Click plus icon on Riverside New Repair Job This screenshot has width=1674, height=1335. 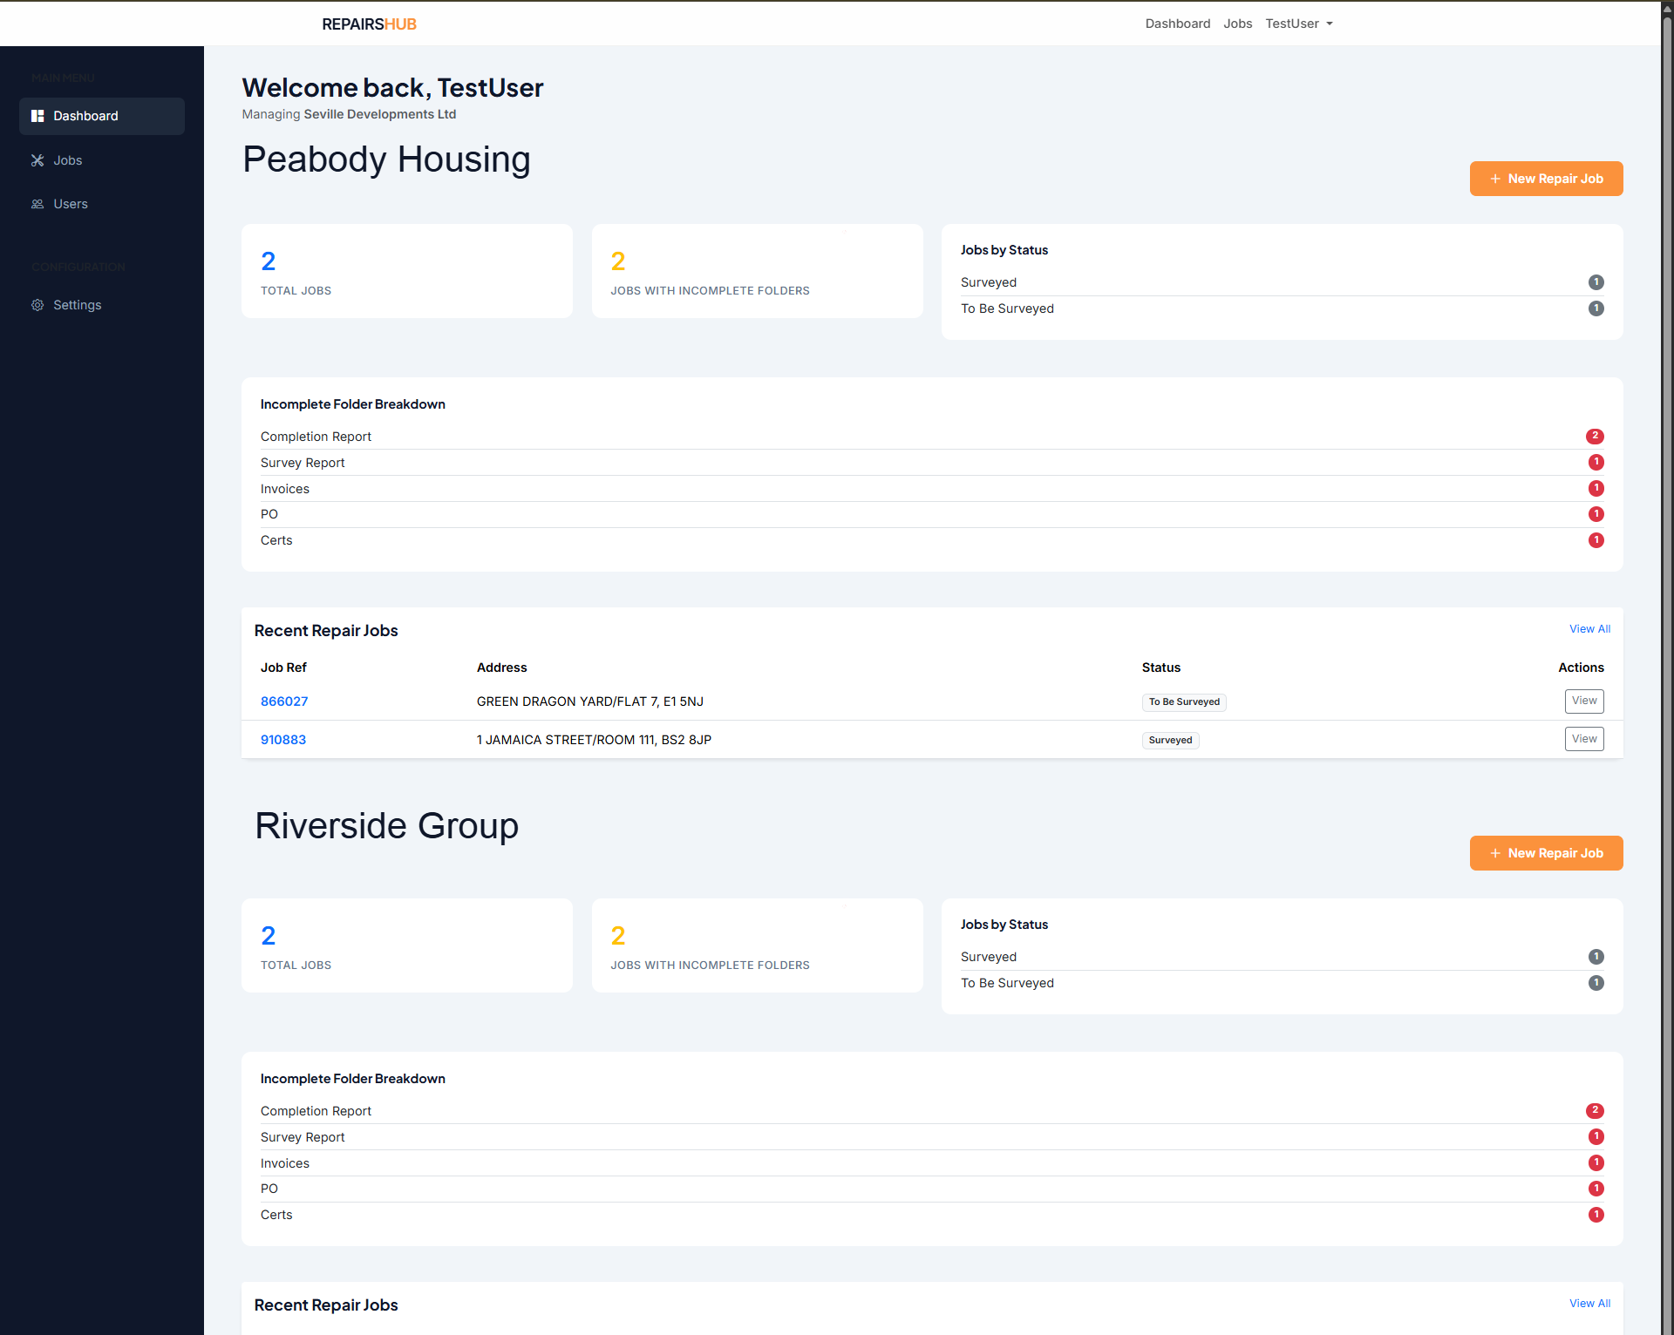[1495, 853]
